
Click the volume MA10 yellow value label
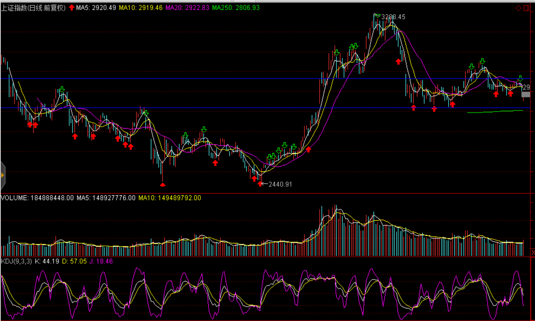coord(169,198)
